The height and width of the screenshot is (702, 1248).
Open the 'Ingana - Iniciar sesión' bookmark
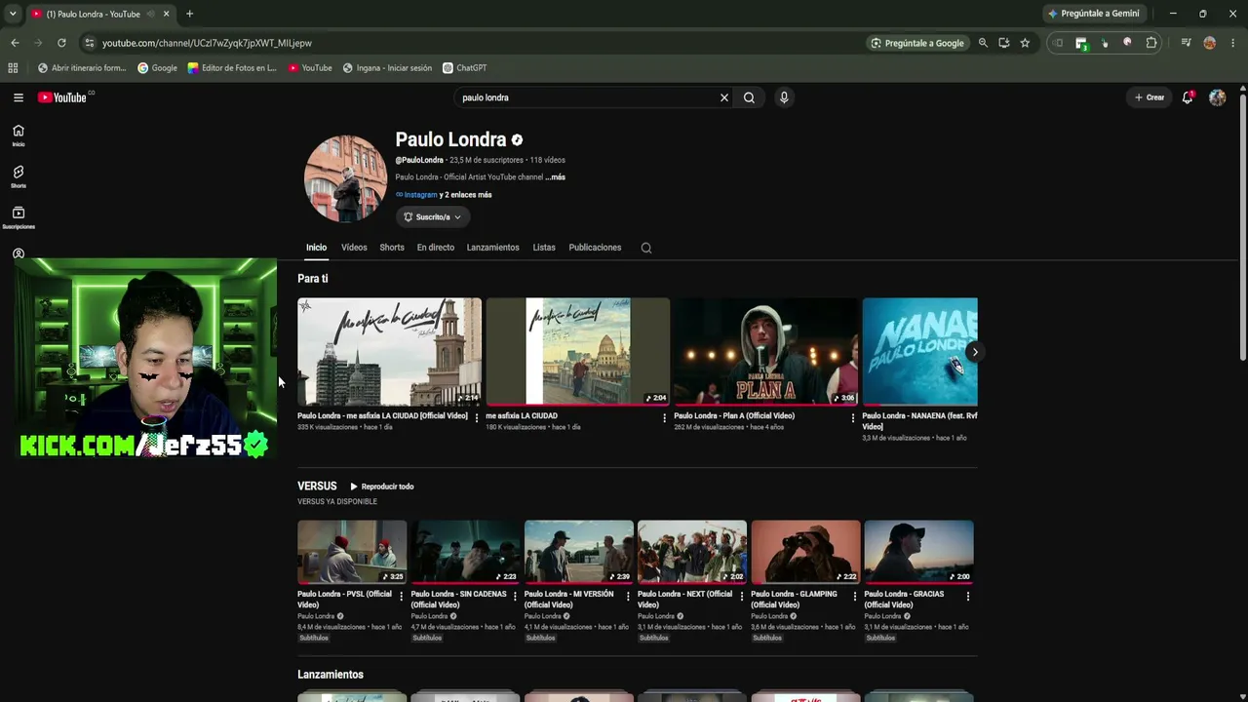387,68
